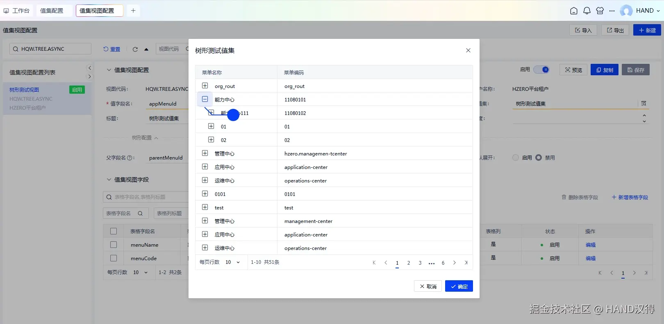The image size is (664, 324).
Task: Go to last page in dialog pagination
Action: tap(466, 263)
